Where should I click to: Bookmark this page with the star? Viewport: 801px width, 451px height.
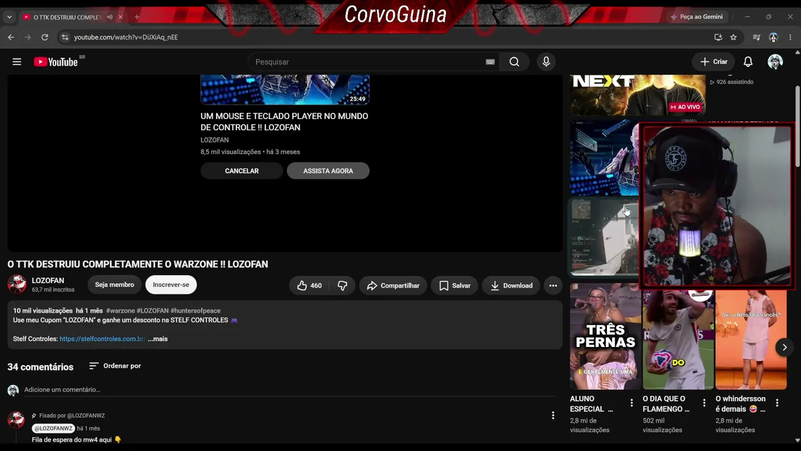(x=733, y=37)
